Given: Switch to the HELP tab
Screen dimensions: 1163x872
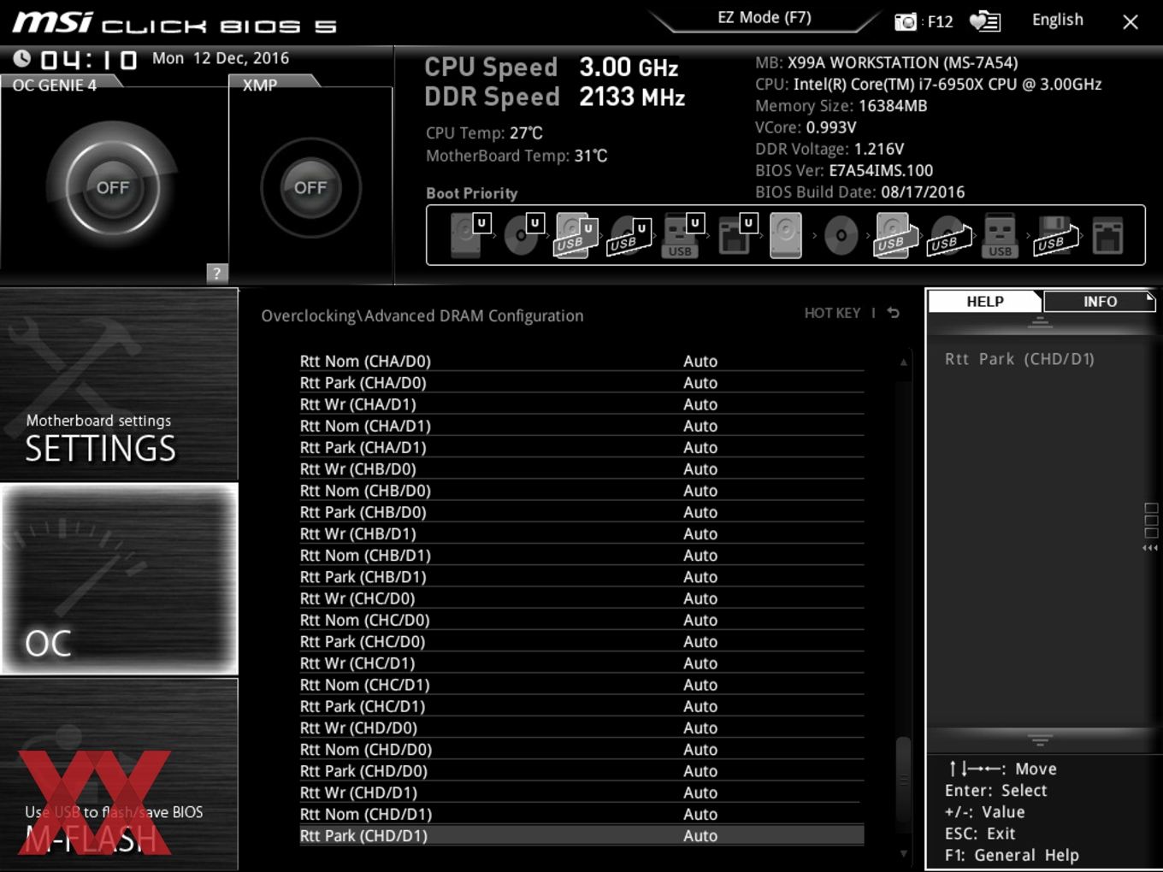Looking at the screenshot, I should point(985,301).
